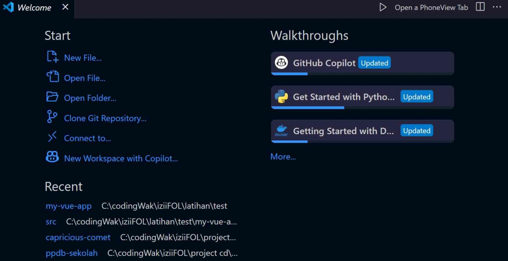Open the my-vue-app recent project
The height and width of the screenshot is (261, 508).
[69, 206]
